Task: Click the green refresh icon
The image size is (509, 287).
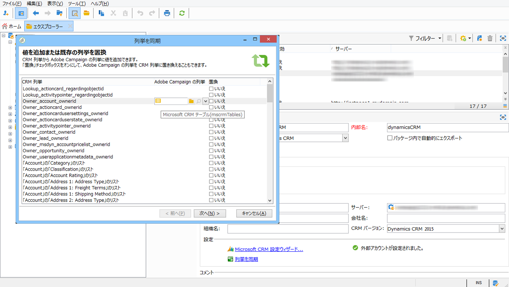Action: tap(182, 13)
